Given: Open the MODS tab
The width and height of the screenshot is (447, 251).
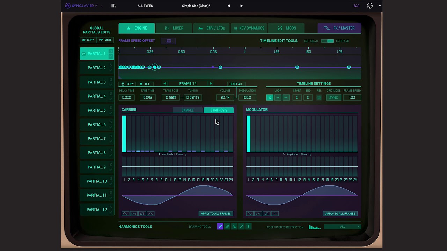Looking at the screenshot, I should click(x=286, y=28).
